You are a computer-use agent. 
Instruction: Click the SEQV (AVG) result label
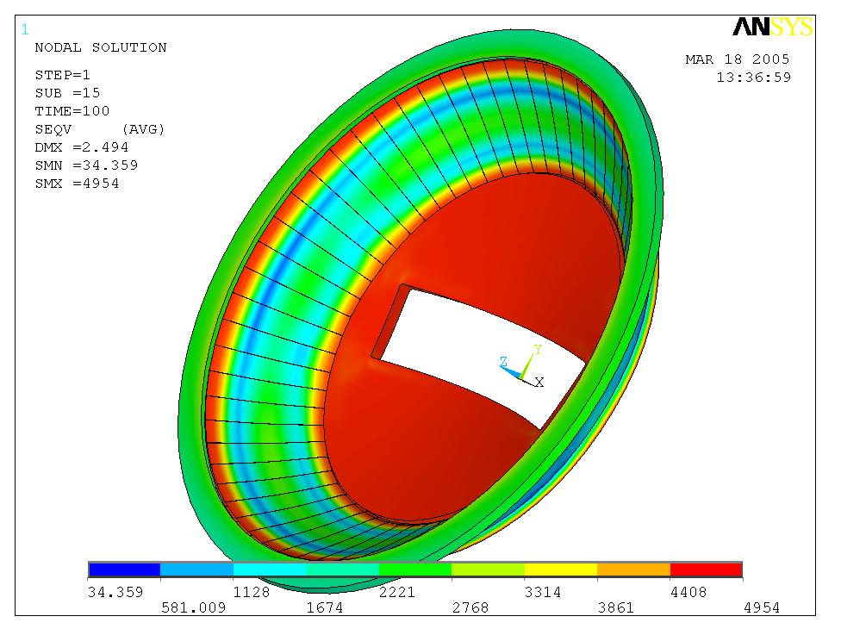tap(99, 129)
